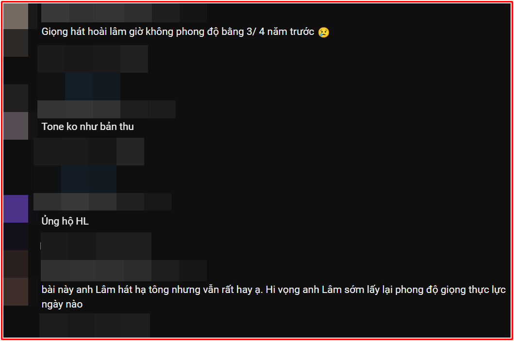Open the purple avatar beside 'Ủng hộ HL'

click(x=16, y=209)
